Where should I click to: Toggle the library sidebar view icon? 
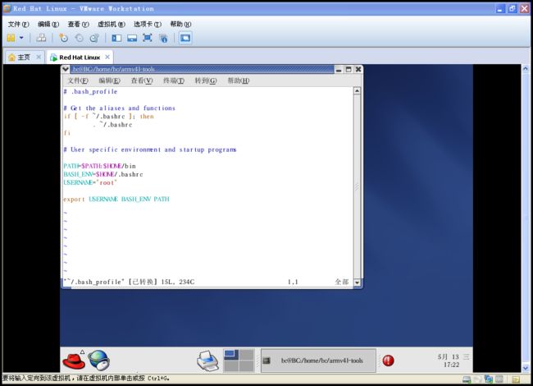pyautogui.click(x=116, y=38)
